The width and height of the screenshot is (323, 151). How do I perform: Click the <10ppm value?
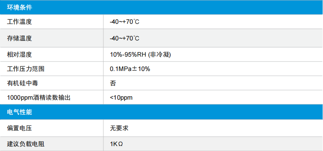point(121,98)
